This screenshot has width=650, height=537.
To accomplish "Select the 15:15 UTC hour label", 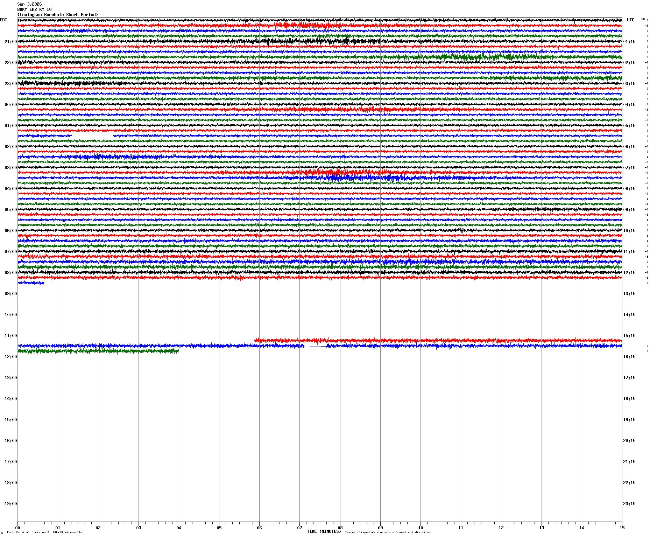I will coord(629,336).
